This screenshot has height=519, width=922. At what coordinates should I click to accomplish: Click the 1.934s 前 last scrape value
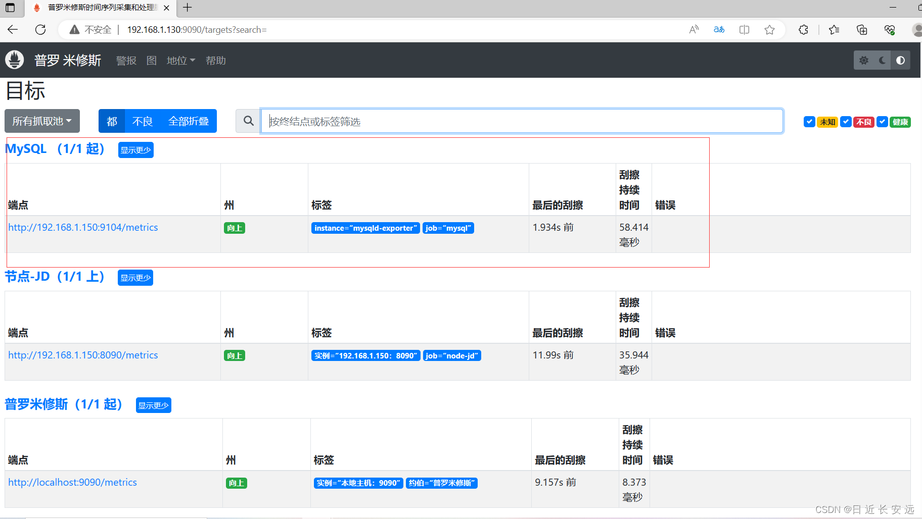553,227
